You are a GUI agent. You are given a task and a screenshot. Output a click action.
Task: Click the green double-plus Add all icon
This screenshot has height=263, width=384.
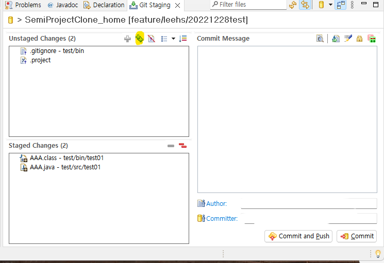[139, 39]
